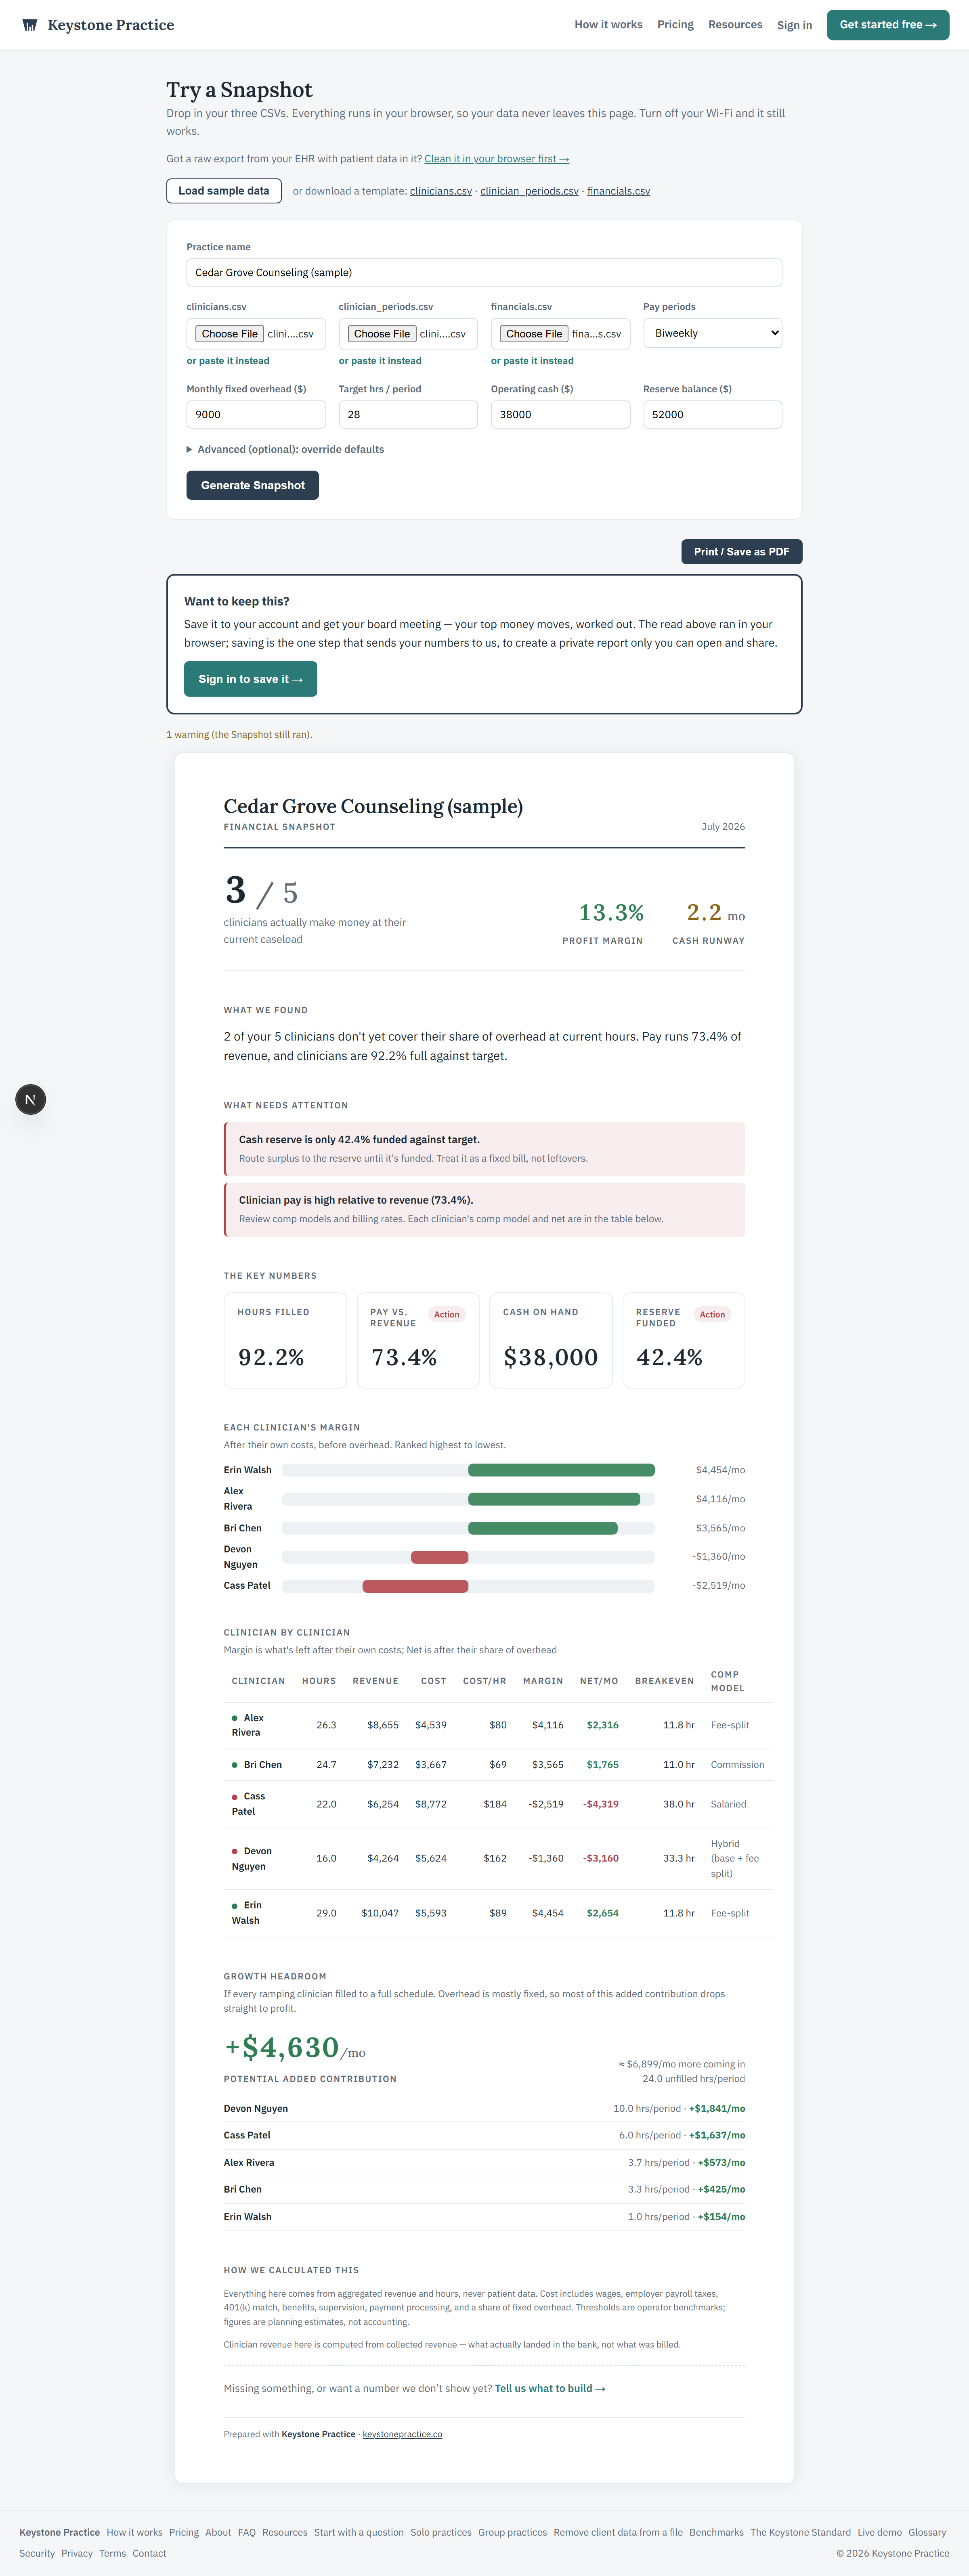
Task: Click Devon Nguyen's +$1,841/mo headroom value
Action: 717,2108
